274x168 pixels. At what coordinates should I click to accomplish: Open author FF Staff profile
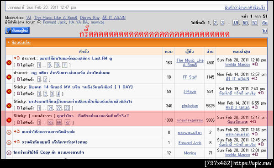point(190,77)
